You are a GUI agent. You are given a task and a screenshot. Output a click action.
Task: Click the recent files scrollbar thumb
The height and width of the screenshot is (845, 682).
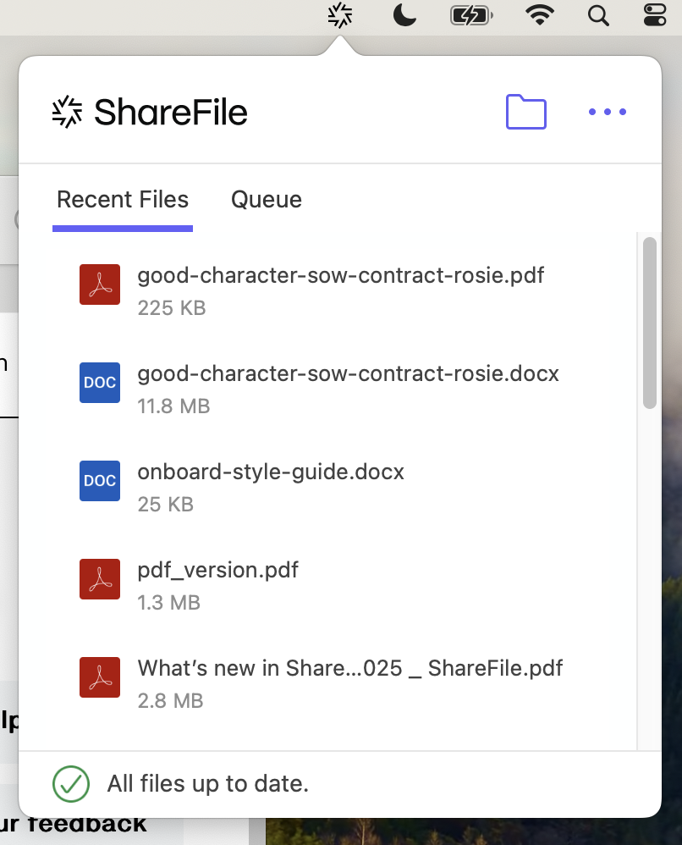[650, 323]
